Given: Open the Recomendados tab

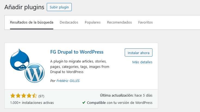Looking at the screenshot, I should click(x=119, y=22).
